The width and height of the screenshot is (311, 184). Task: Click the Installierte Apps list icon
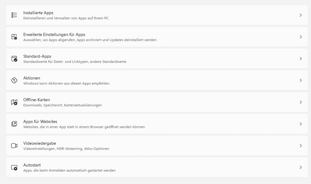tap(14, 15)
